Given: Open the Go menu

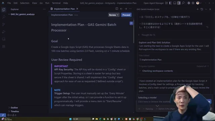Looking at the screenshot, I should pyautogui.click(x=41, y=3).
